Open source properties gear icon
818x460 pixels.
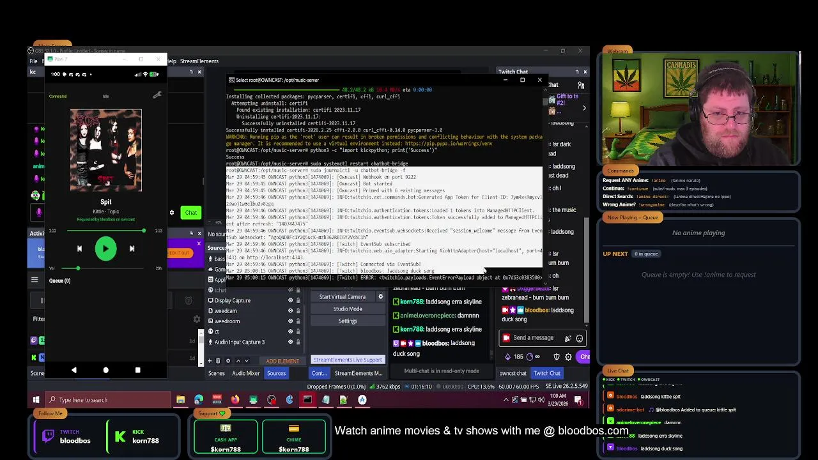click(228, 360)
